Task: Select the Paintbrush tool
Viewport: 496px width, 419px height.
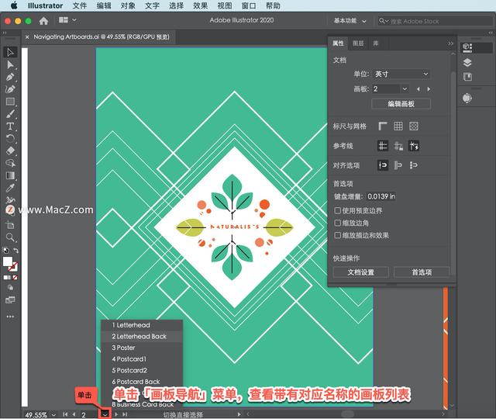Action: pos(10,114)
